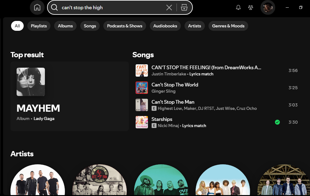The height and width of the screenshot is (196, 310).
Task: Filter results by Podcasts & Shows
Action: pyautogui.click(x=125, y=26)
